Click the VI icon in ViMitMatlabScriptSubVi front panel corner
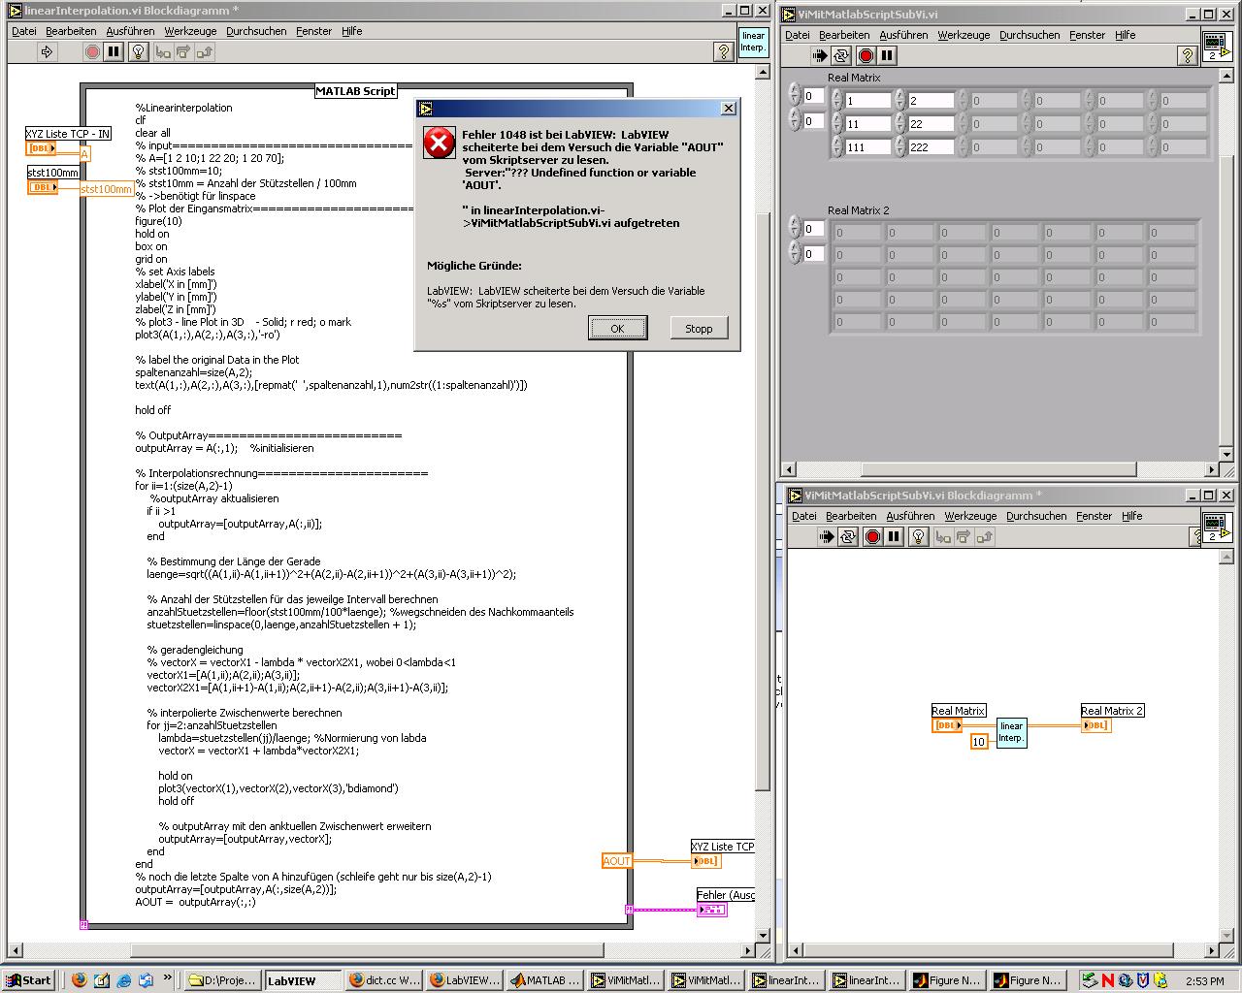Screen dimensions: 1242x993 (1217, 47)
